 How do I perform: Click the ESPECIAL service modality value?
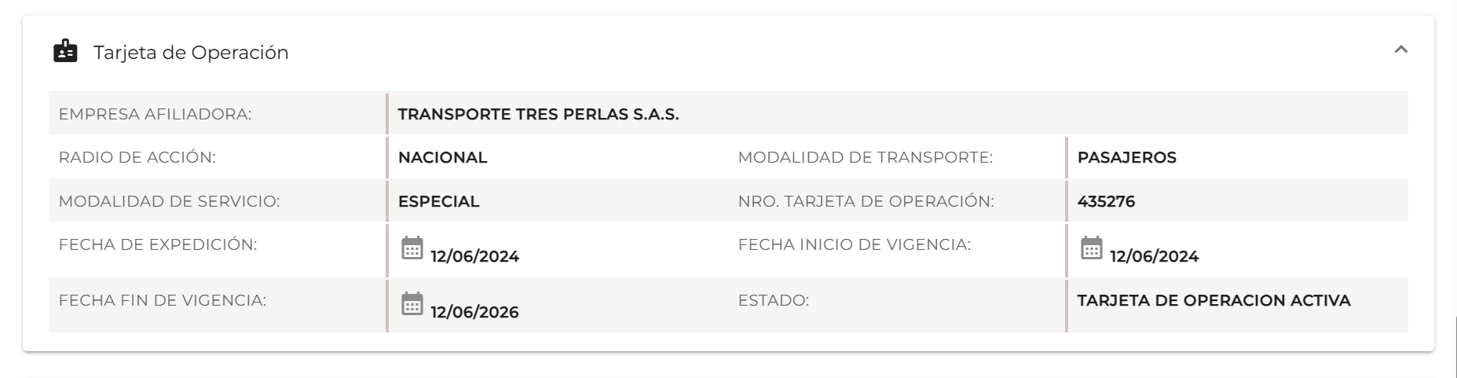click(438, 201)
